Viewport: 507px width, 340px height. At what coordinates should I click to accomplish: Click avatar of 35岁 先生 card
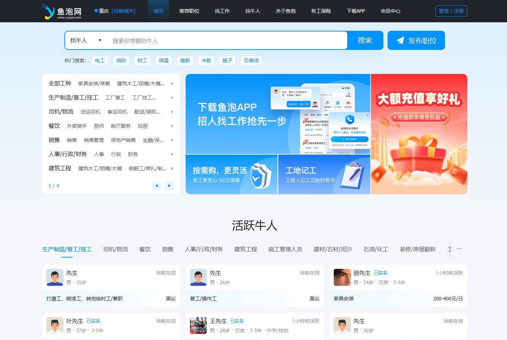click(x=55, y=277)
